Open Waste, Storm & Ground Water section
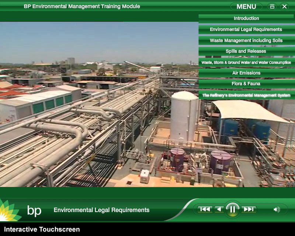Screen dimensions: 295x236 [x=246, y=62]
